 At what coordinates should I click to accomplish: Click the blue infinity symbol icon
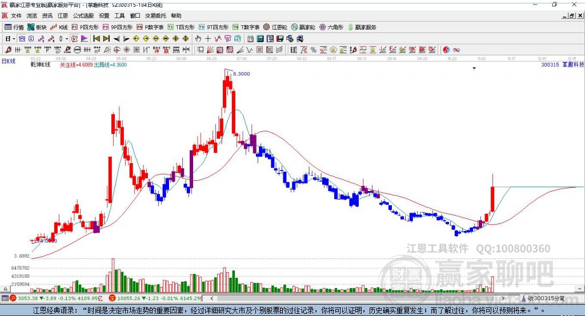pyautogui.click(x=456, y=50)
